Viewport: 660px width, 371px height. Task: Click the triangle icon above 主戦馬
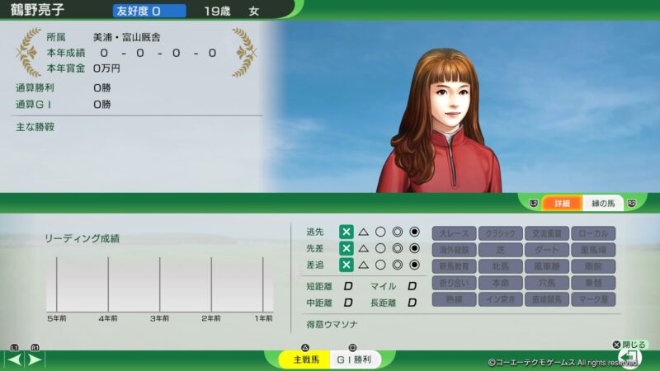pyautogui.click(x=305, y=347)
